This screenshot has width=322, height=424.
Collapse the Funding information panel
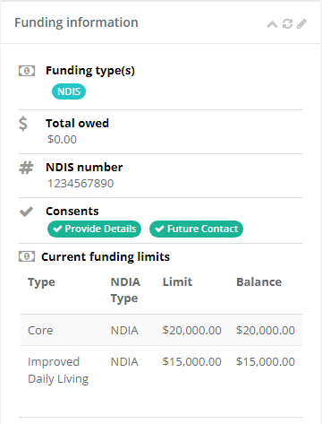pos(272,24)
